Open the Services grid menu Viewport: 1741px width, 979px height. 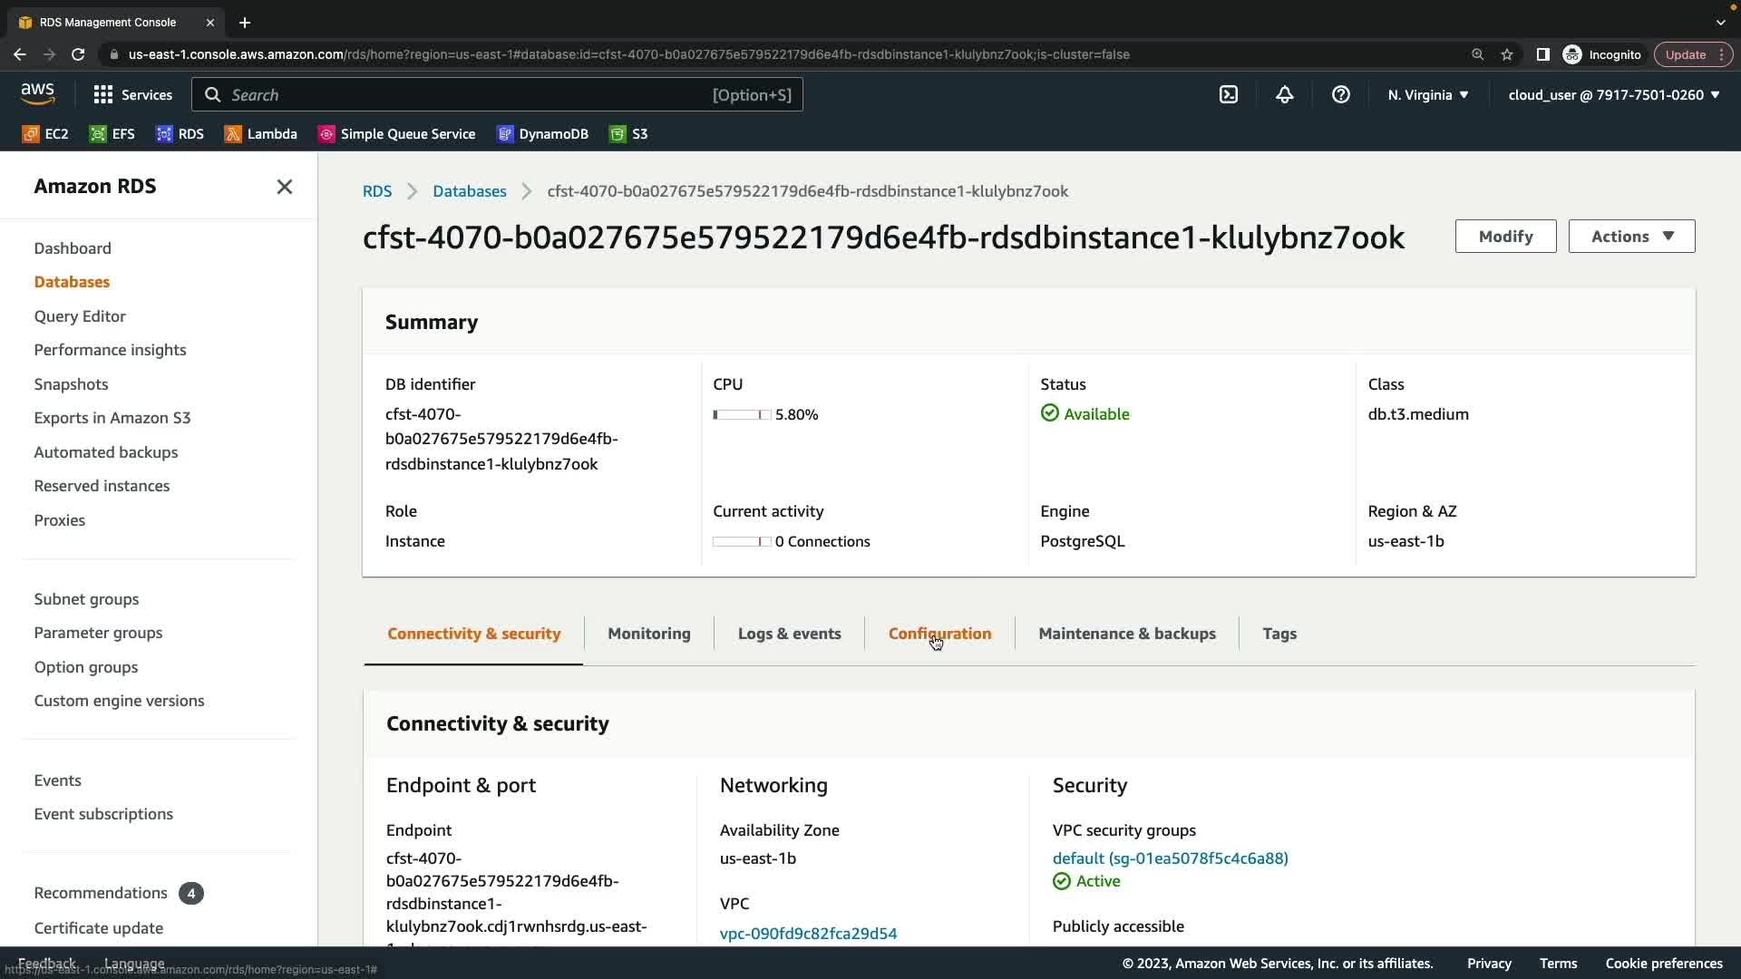132,94
